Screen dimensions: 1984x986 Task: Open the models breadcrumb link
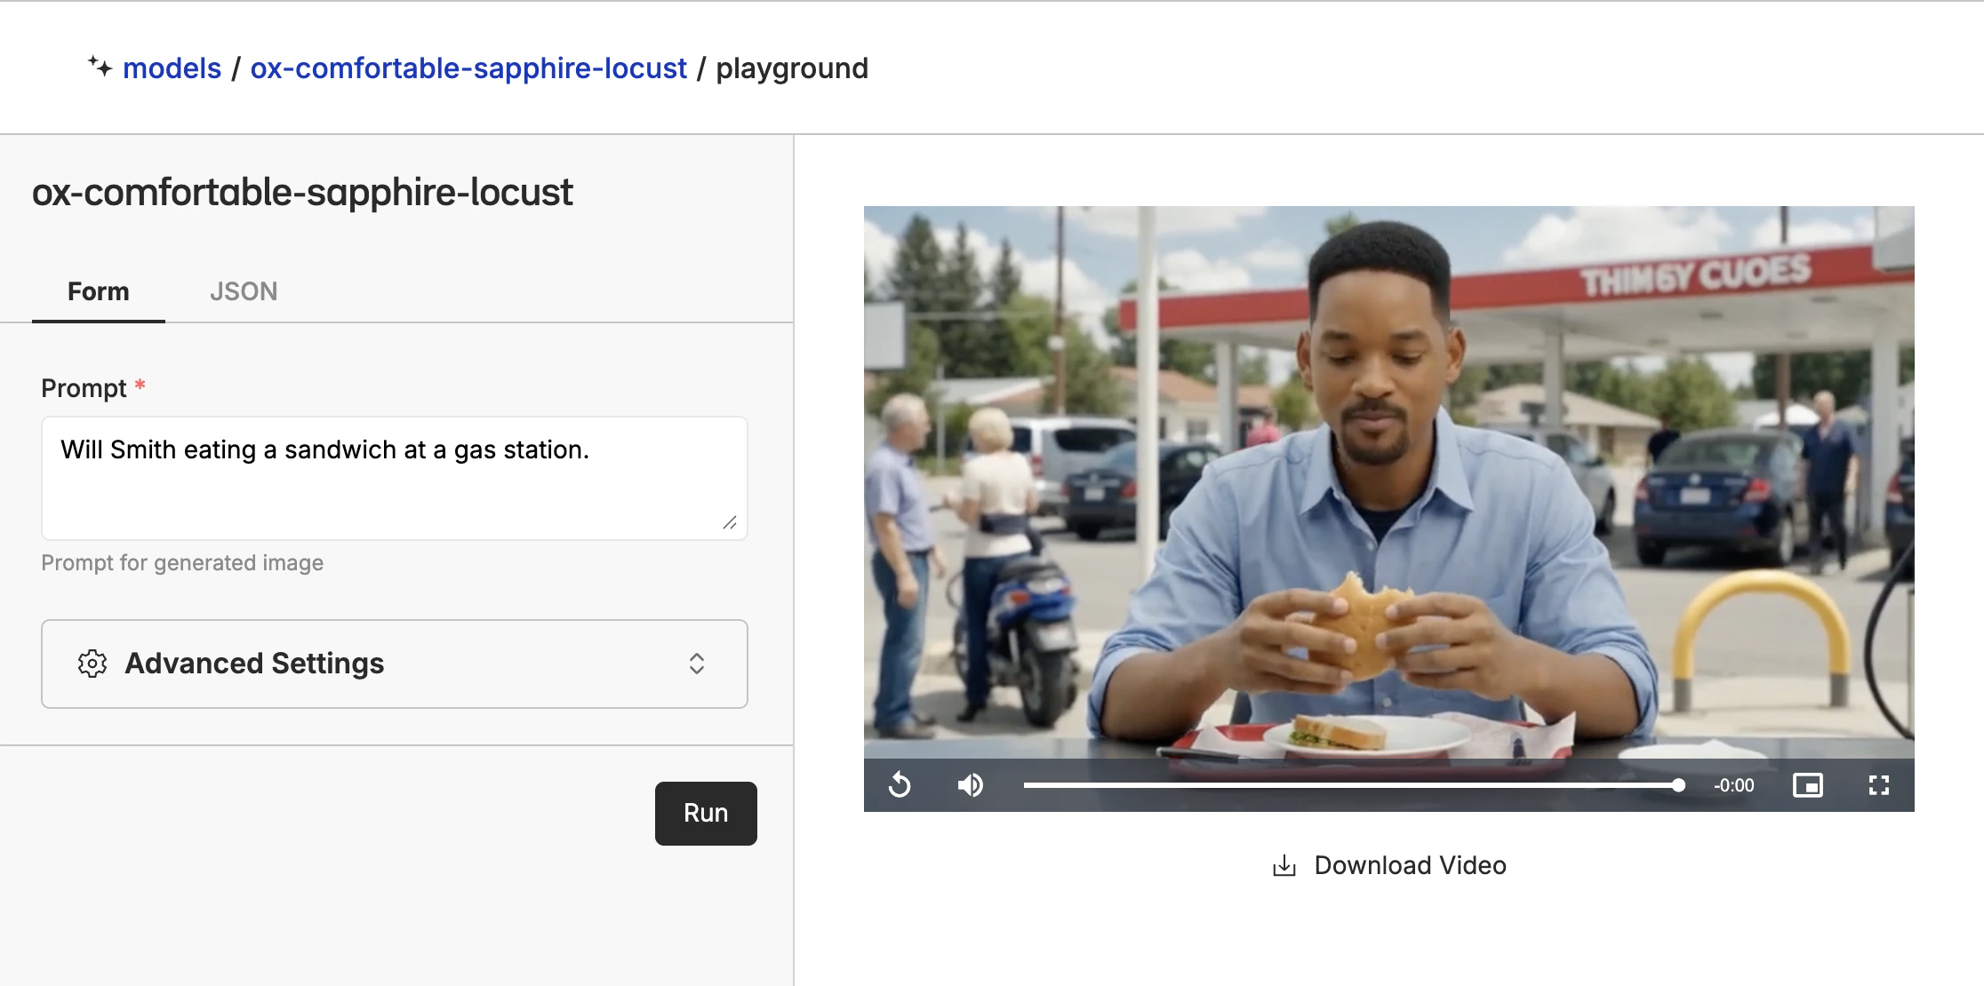pos(172,68)
